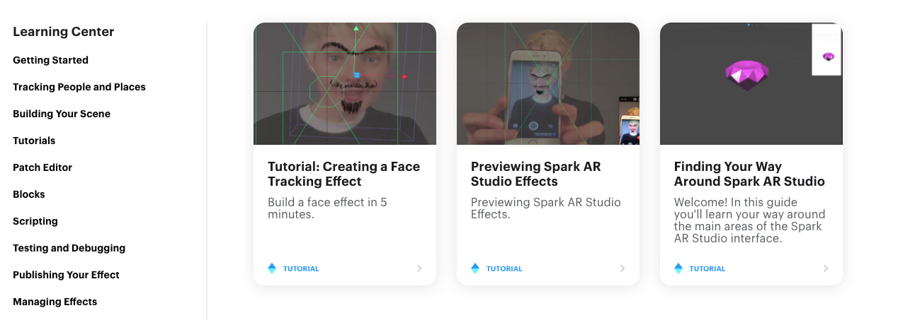The image size is (898, 320).
Task: Open Publishing Your Effect section
Action: tap(66, 275)
